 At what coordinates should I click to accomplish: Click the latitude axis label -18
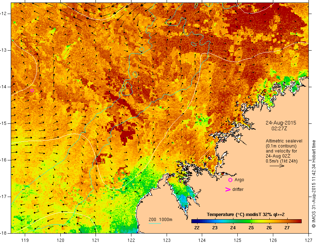(x=4, y=233)
